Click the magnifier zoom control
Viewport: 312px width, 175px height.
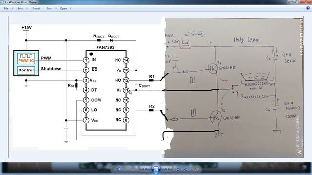pyautogui.click(x=119, y=169)
